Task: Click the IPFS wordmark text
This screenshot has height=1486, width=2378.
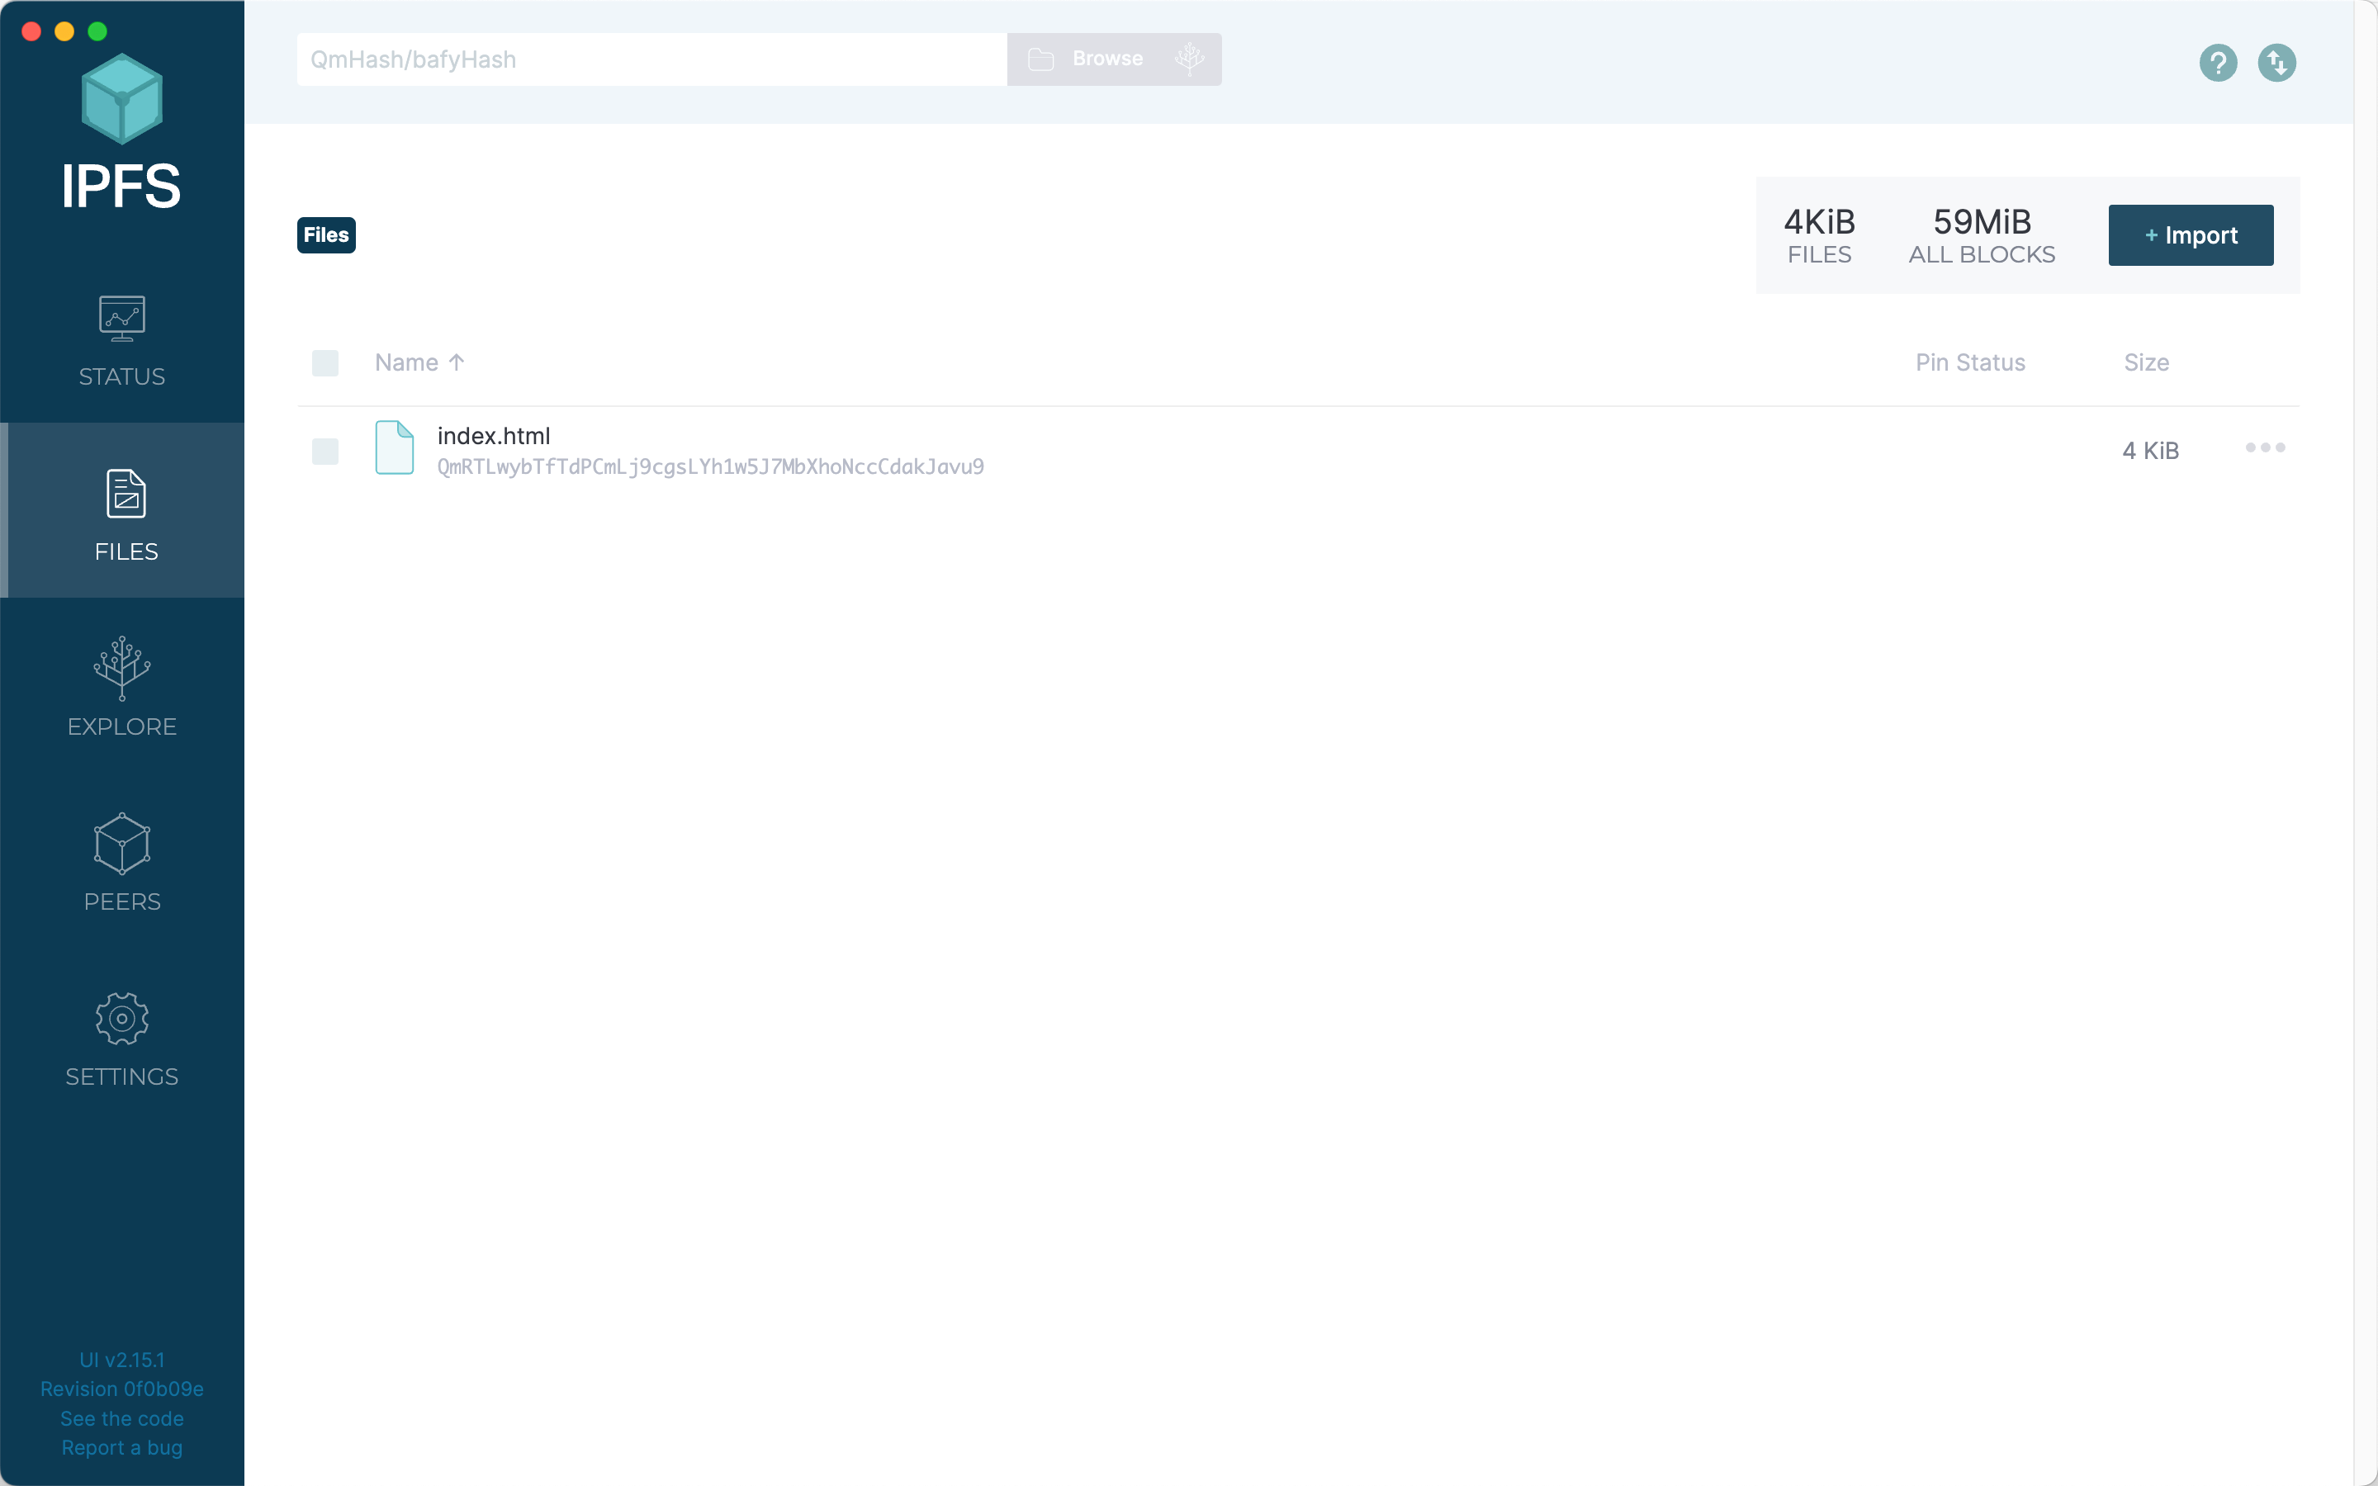Action: click(x=121, y=186)
